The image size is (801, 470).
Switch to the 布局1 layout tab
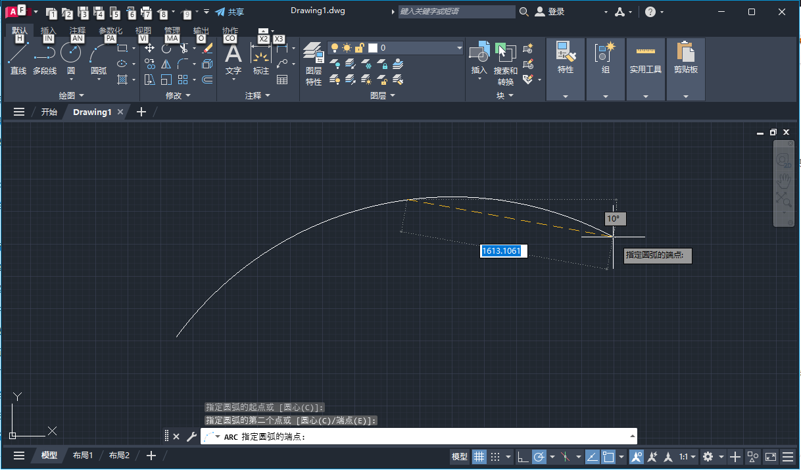coord(82,455)
